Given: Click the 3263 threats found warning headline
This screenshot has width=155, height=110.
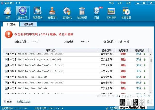Looking at the screenshot, I should click(44, 34).
